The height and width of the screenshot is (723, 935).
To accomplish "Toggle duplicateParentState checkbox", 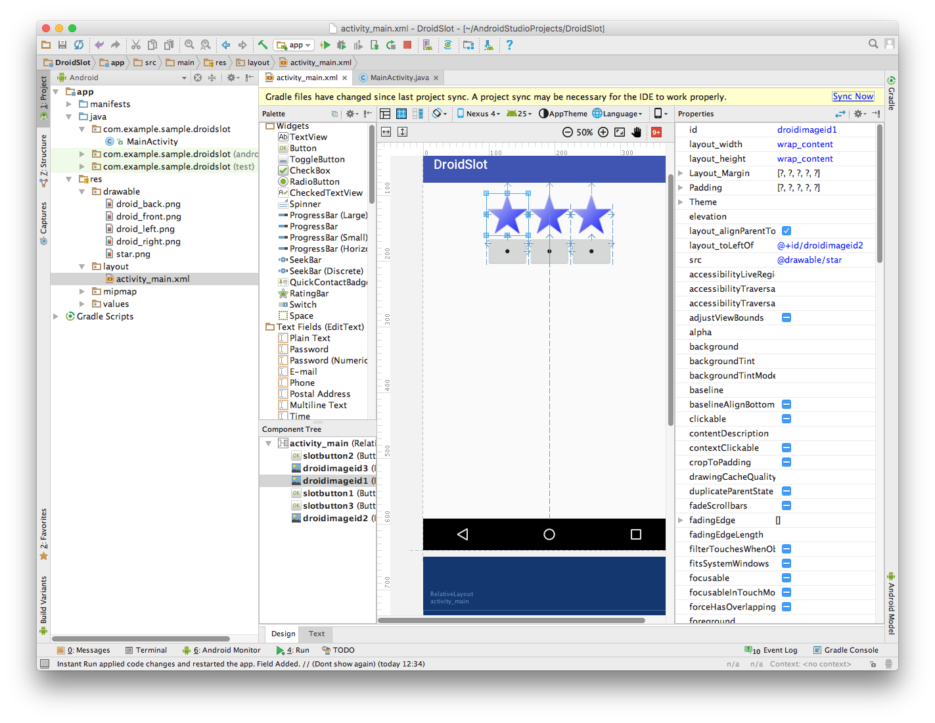I will 787,491.
